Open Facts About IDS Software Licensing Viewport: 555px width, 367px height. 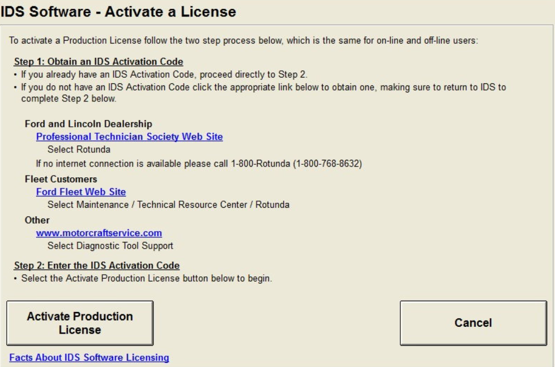pos(89,357)
